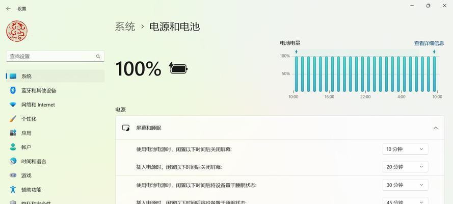Collapse the 屏幕和睡眠 section chevron
This screenshot has width=453, height=204.
435,127
